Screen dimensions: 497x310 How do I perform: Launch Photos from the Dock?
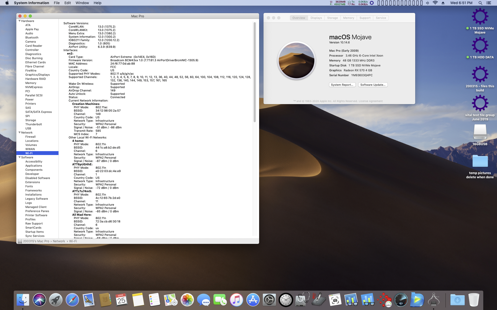pyautogui.click(x=187, y=300)
